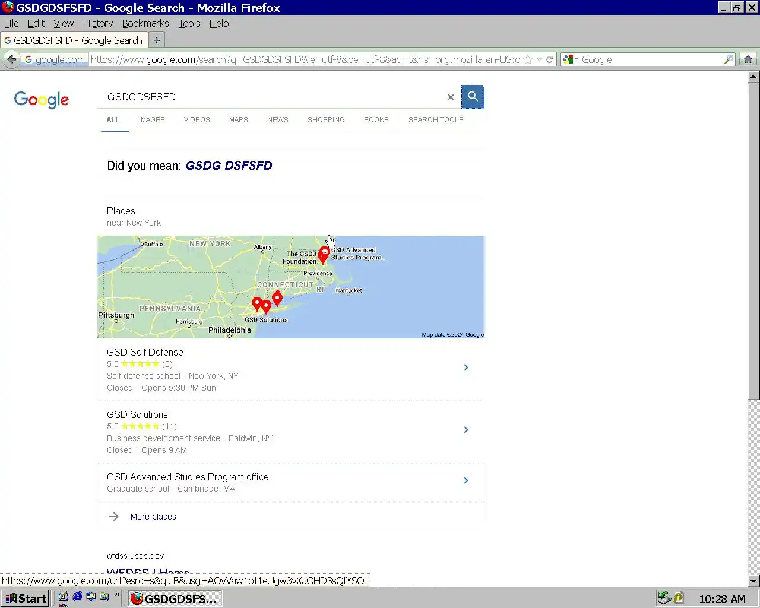Click the places map near Pittsburgh label
Image resolution: width=760 pixels, height=608 pixels.
click(116, 315)
